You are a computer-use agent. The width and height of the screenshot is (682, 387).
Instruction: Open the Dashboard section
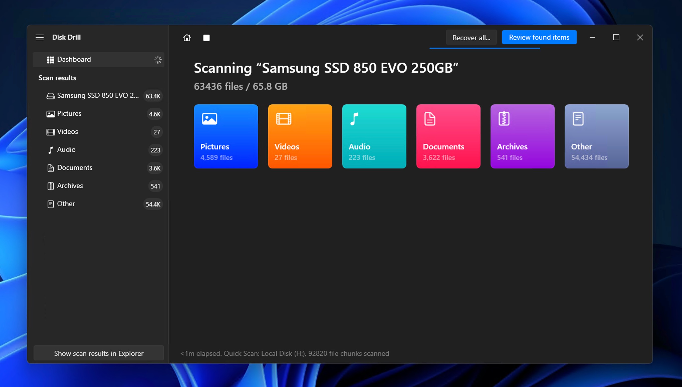coord(98,60)
